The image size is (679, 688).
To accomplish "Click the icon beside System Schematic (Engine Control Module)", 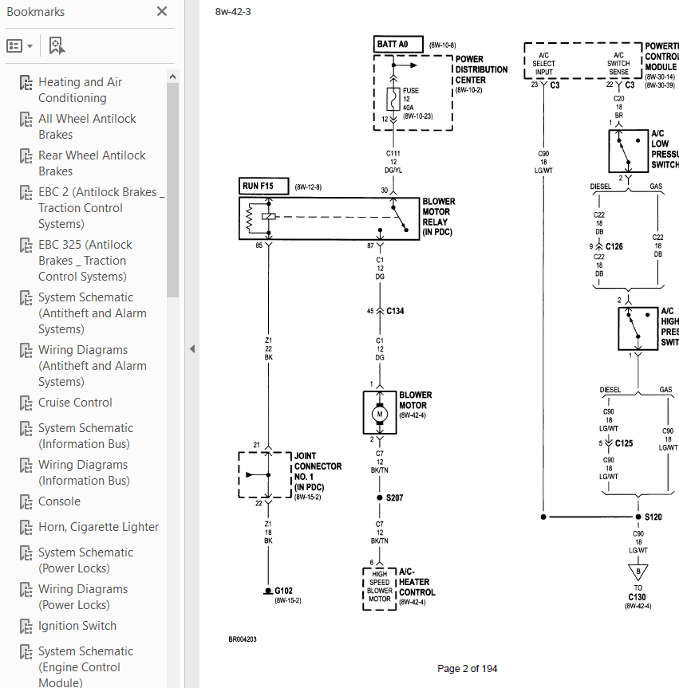I will tap(26, 651).
